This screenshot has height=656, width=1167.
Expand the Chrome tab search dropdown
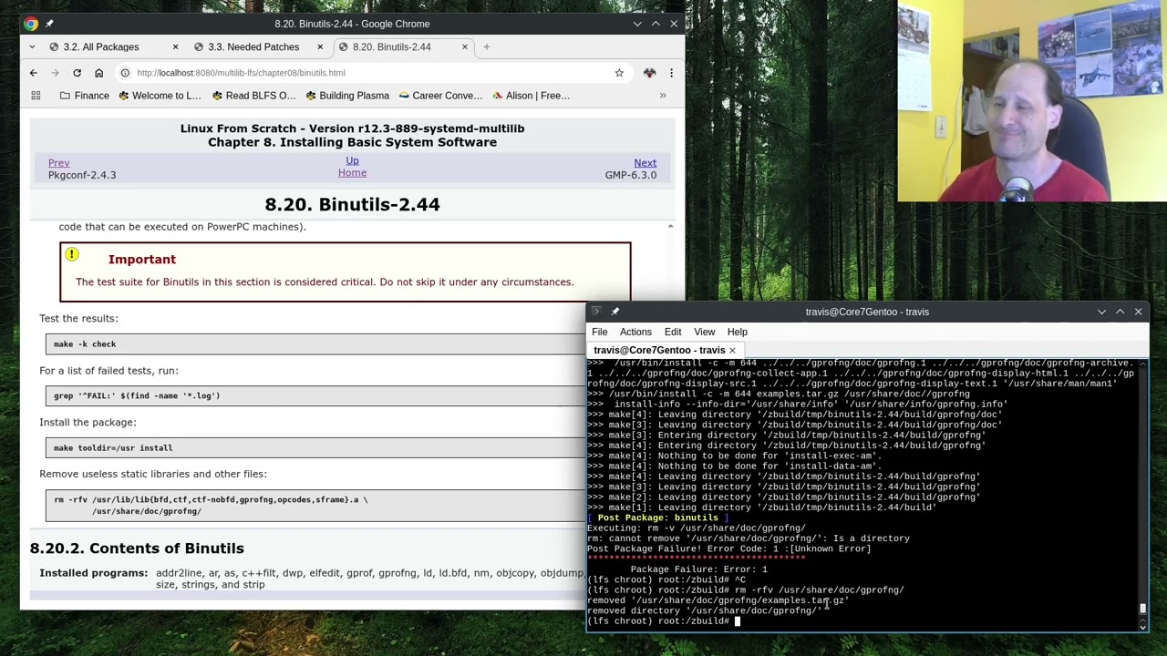pos(32,46)
